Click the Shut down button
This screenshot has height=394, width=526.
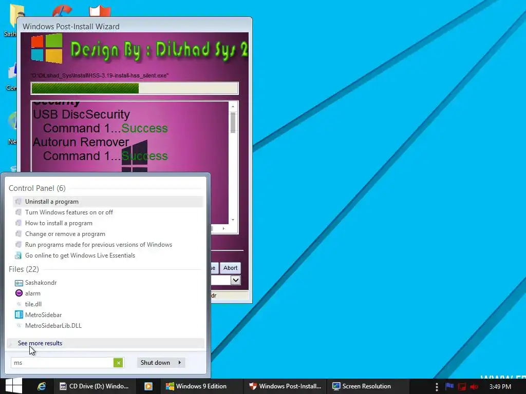pos(155,363)
